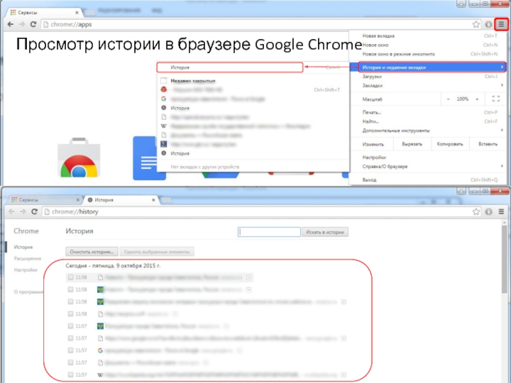This screenshot has width=511, height=383.
Task: Check the third 11:58 history entry checkbox
Action: click(x=70, y=301)
